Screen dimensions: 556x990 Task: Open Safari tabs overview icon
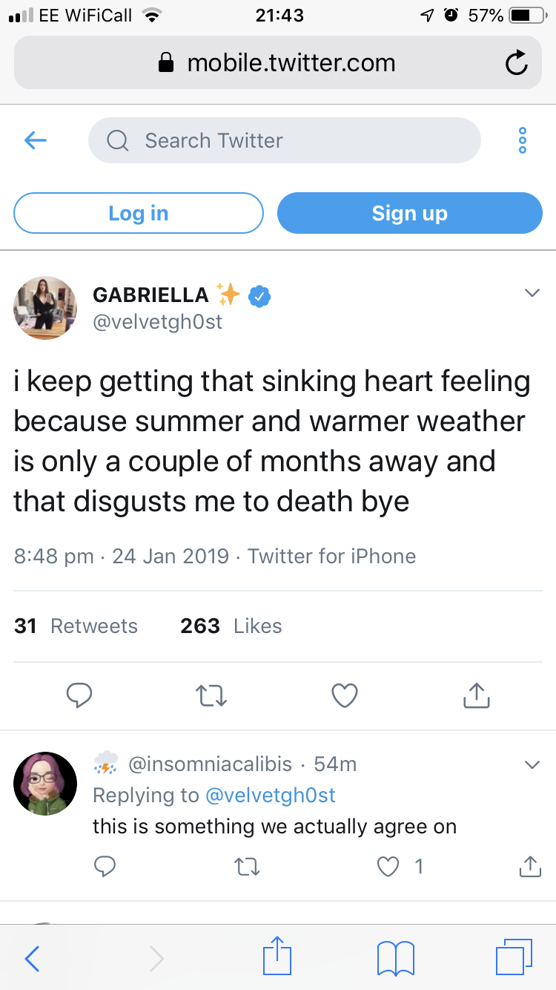514,957
